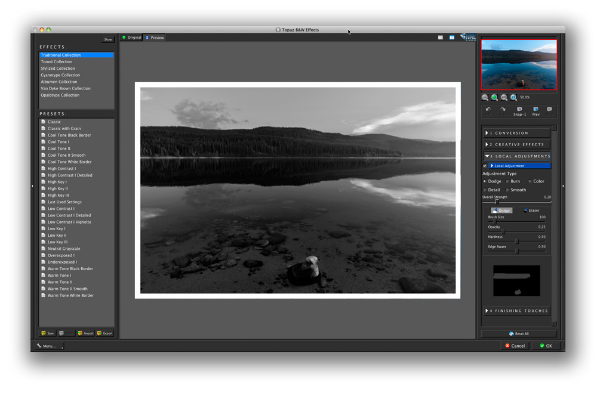Select the Burn adjustment type
Image resolution: width=597 pixels, height=393 pixels.
click(x=507, y=181)
